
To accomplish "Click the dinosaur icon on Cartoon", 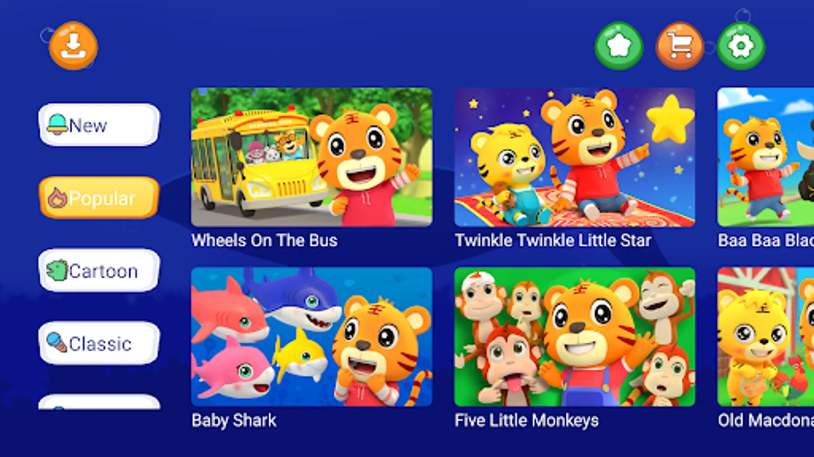I will point(57,271).
